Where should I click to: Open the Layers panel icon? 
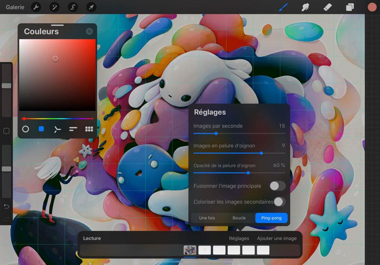tap(350, 7)
